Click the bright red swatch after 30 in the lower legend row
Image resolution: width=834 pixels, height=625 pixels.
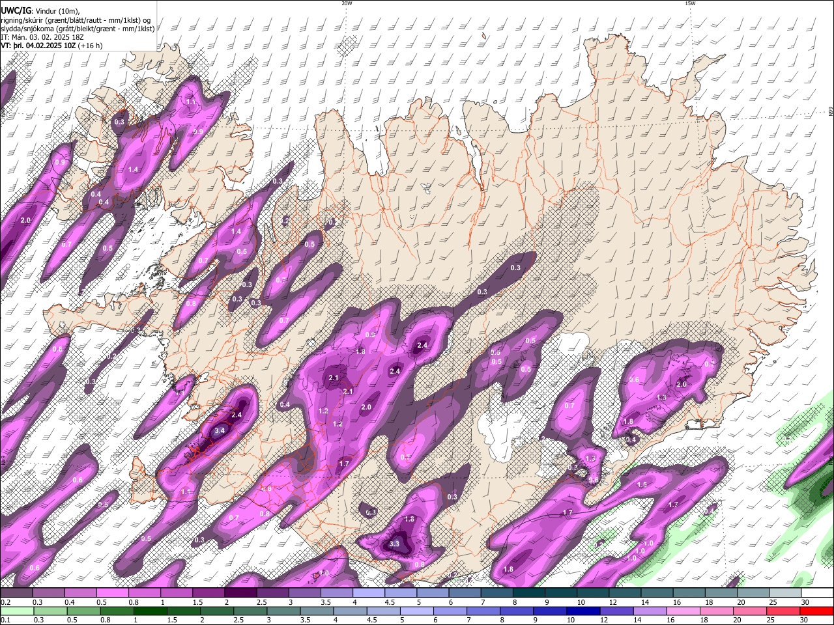816,611
